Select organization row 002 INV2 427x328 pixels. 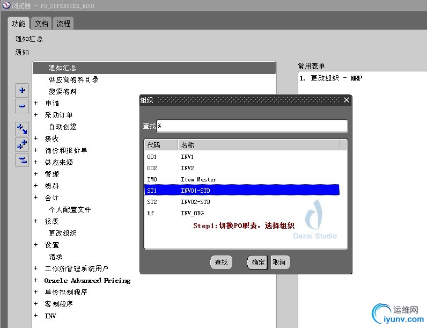click(242, 168)
